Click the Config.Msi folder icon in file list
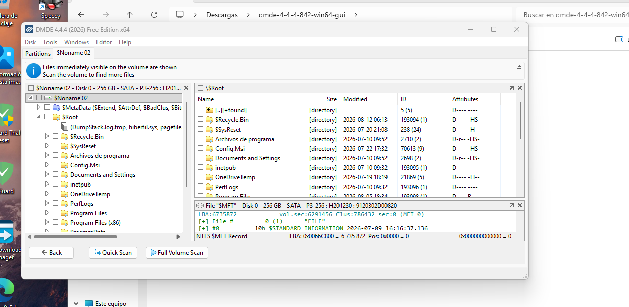The width and height of the screenshot is (629, 307). (x=209, y=148)
